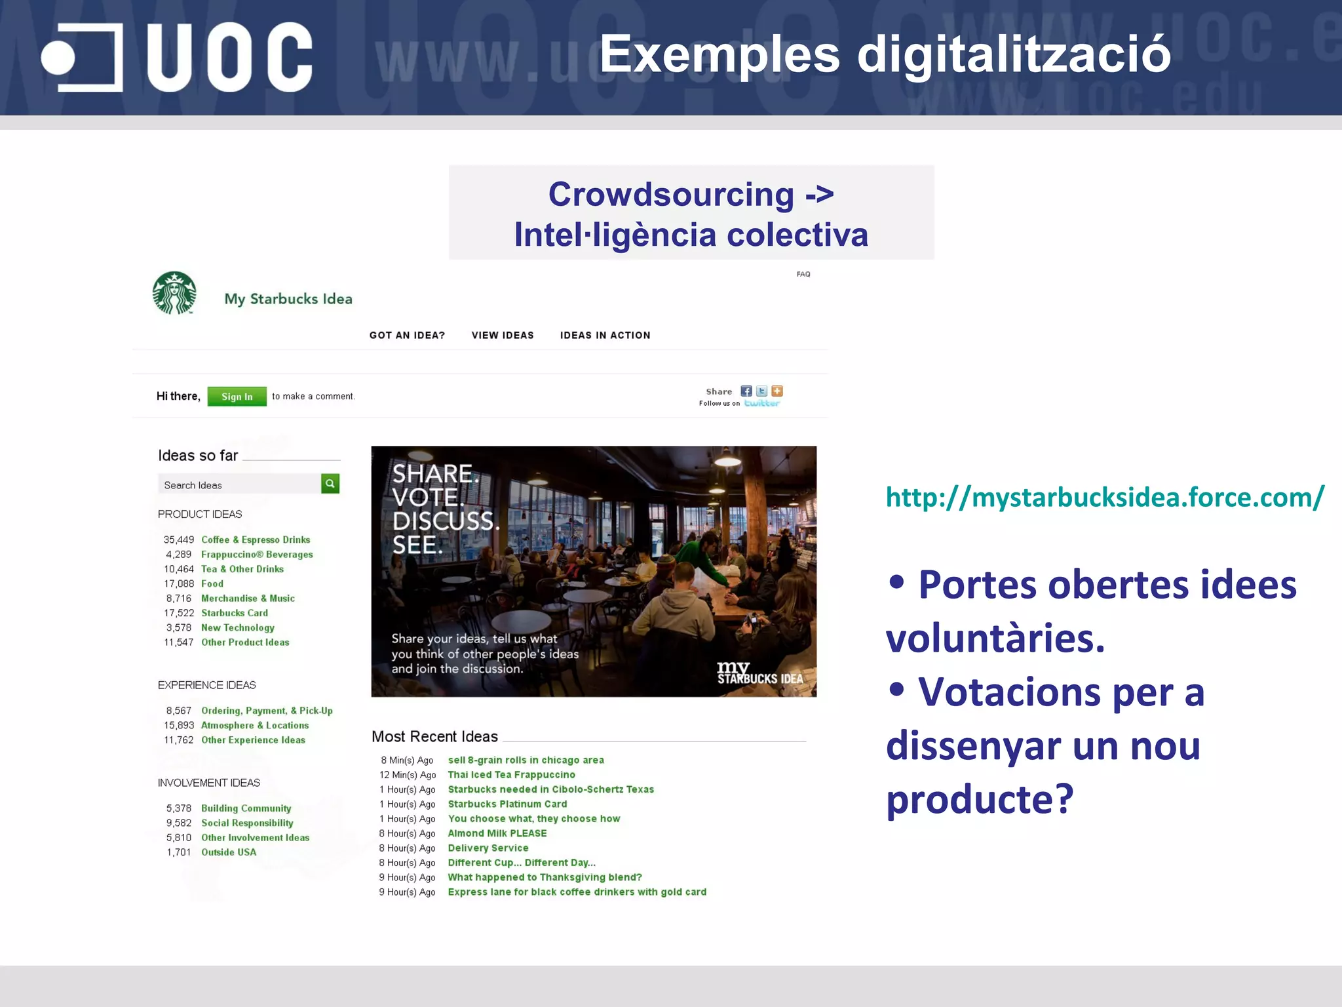Click the '12 Min(s) Ago' timestamp
Viewport: 1342px width, 1007px height.
point(407,775)
